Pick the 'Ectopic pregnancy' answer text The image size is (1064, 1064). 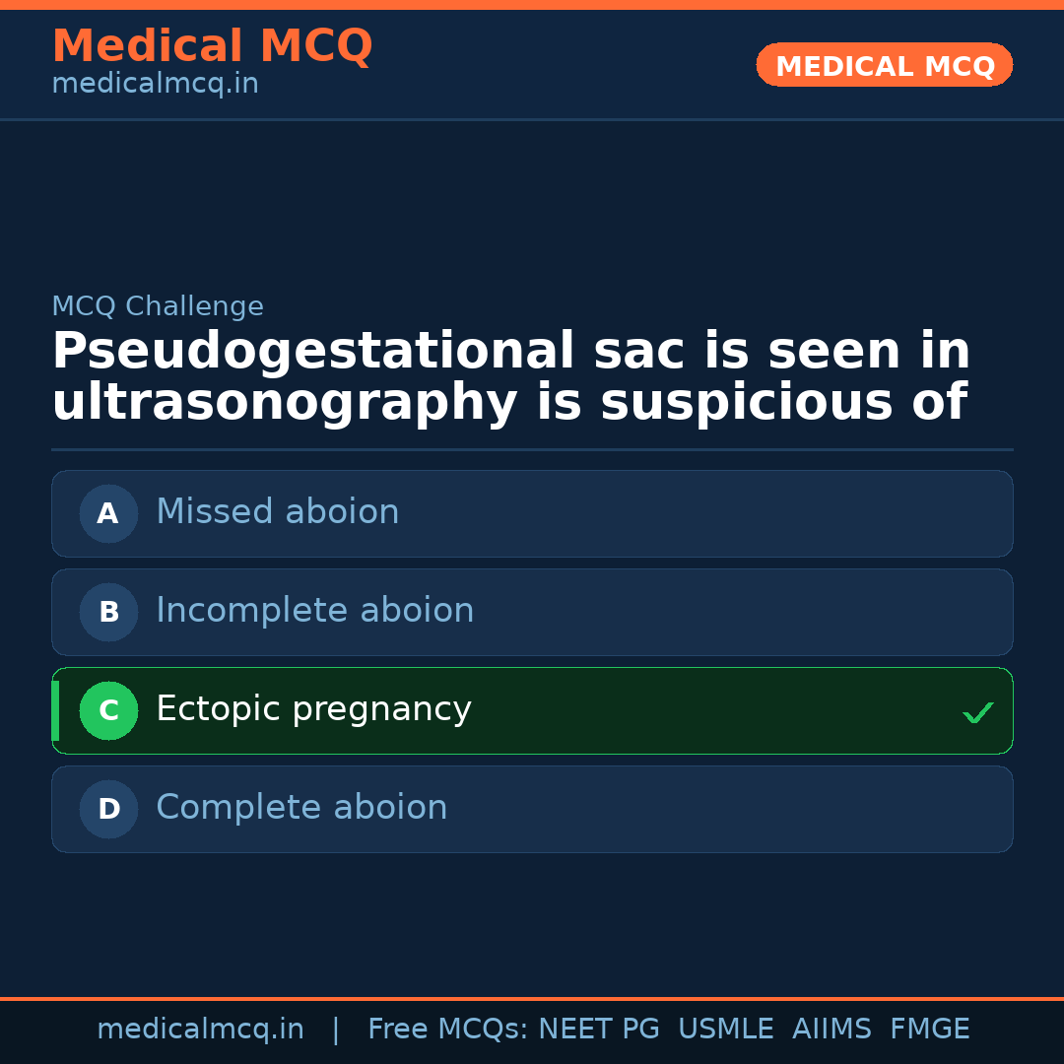(313, 709)
